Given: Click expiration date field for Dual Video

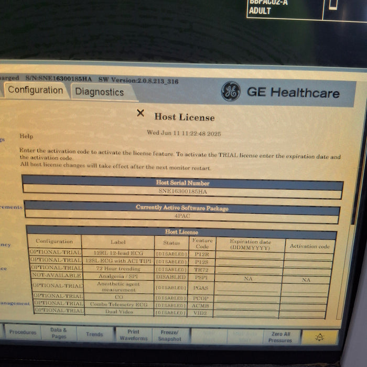Looking at the screenshot, I should [x=245, y=314].
